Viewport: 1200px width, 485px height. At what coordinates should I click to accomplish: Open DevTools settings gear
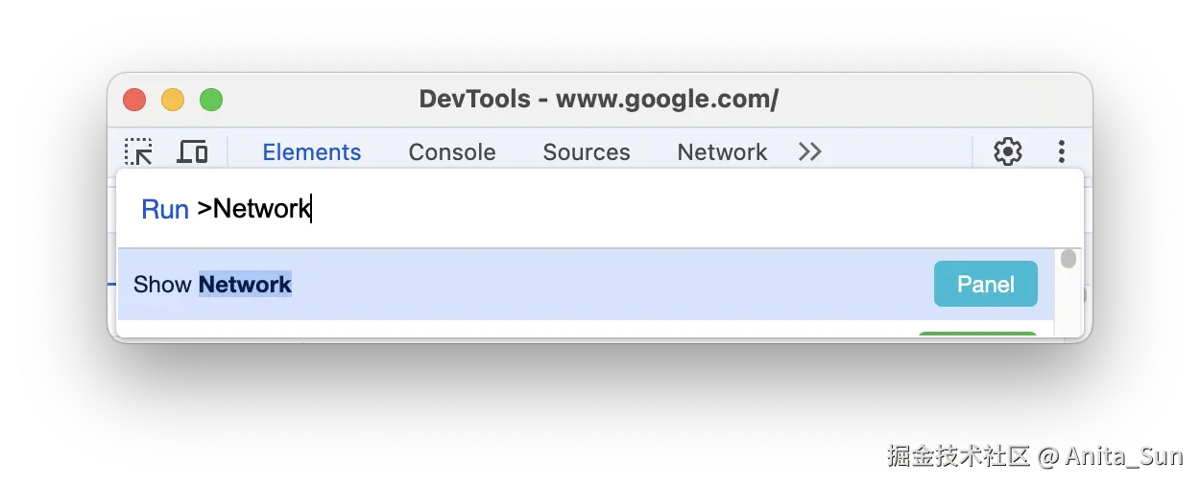pyautogui.click(x=1007, y=151)
